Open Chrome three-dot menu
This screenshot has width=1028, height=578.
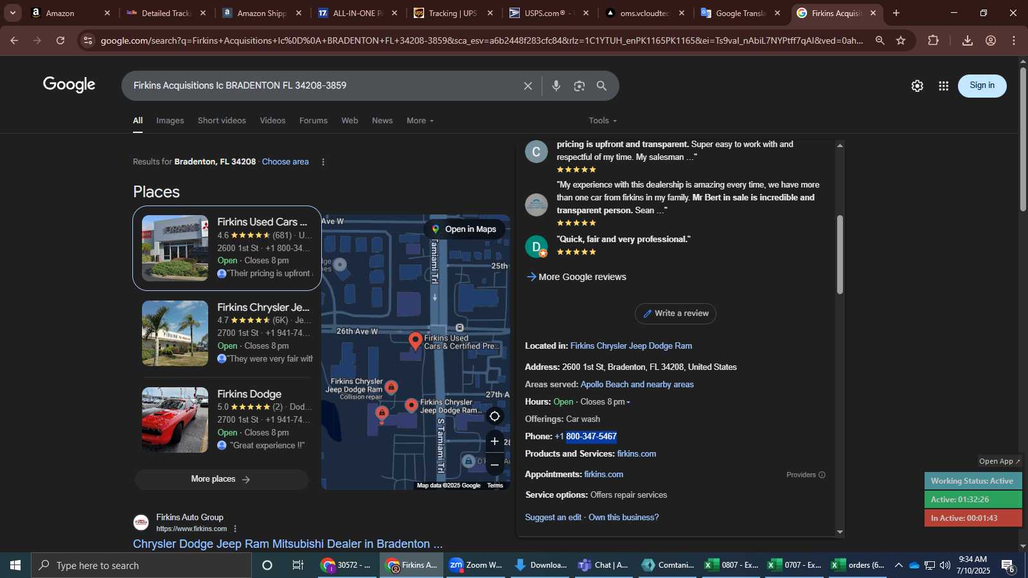point(1014,40)
